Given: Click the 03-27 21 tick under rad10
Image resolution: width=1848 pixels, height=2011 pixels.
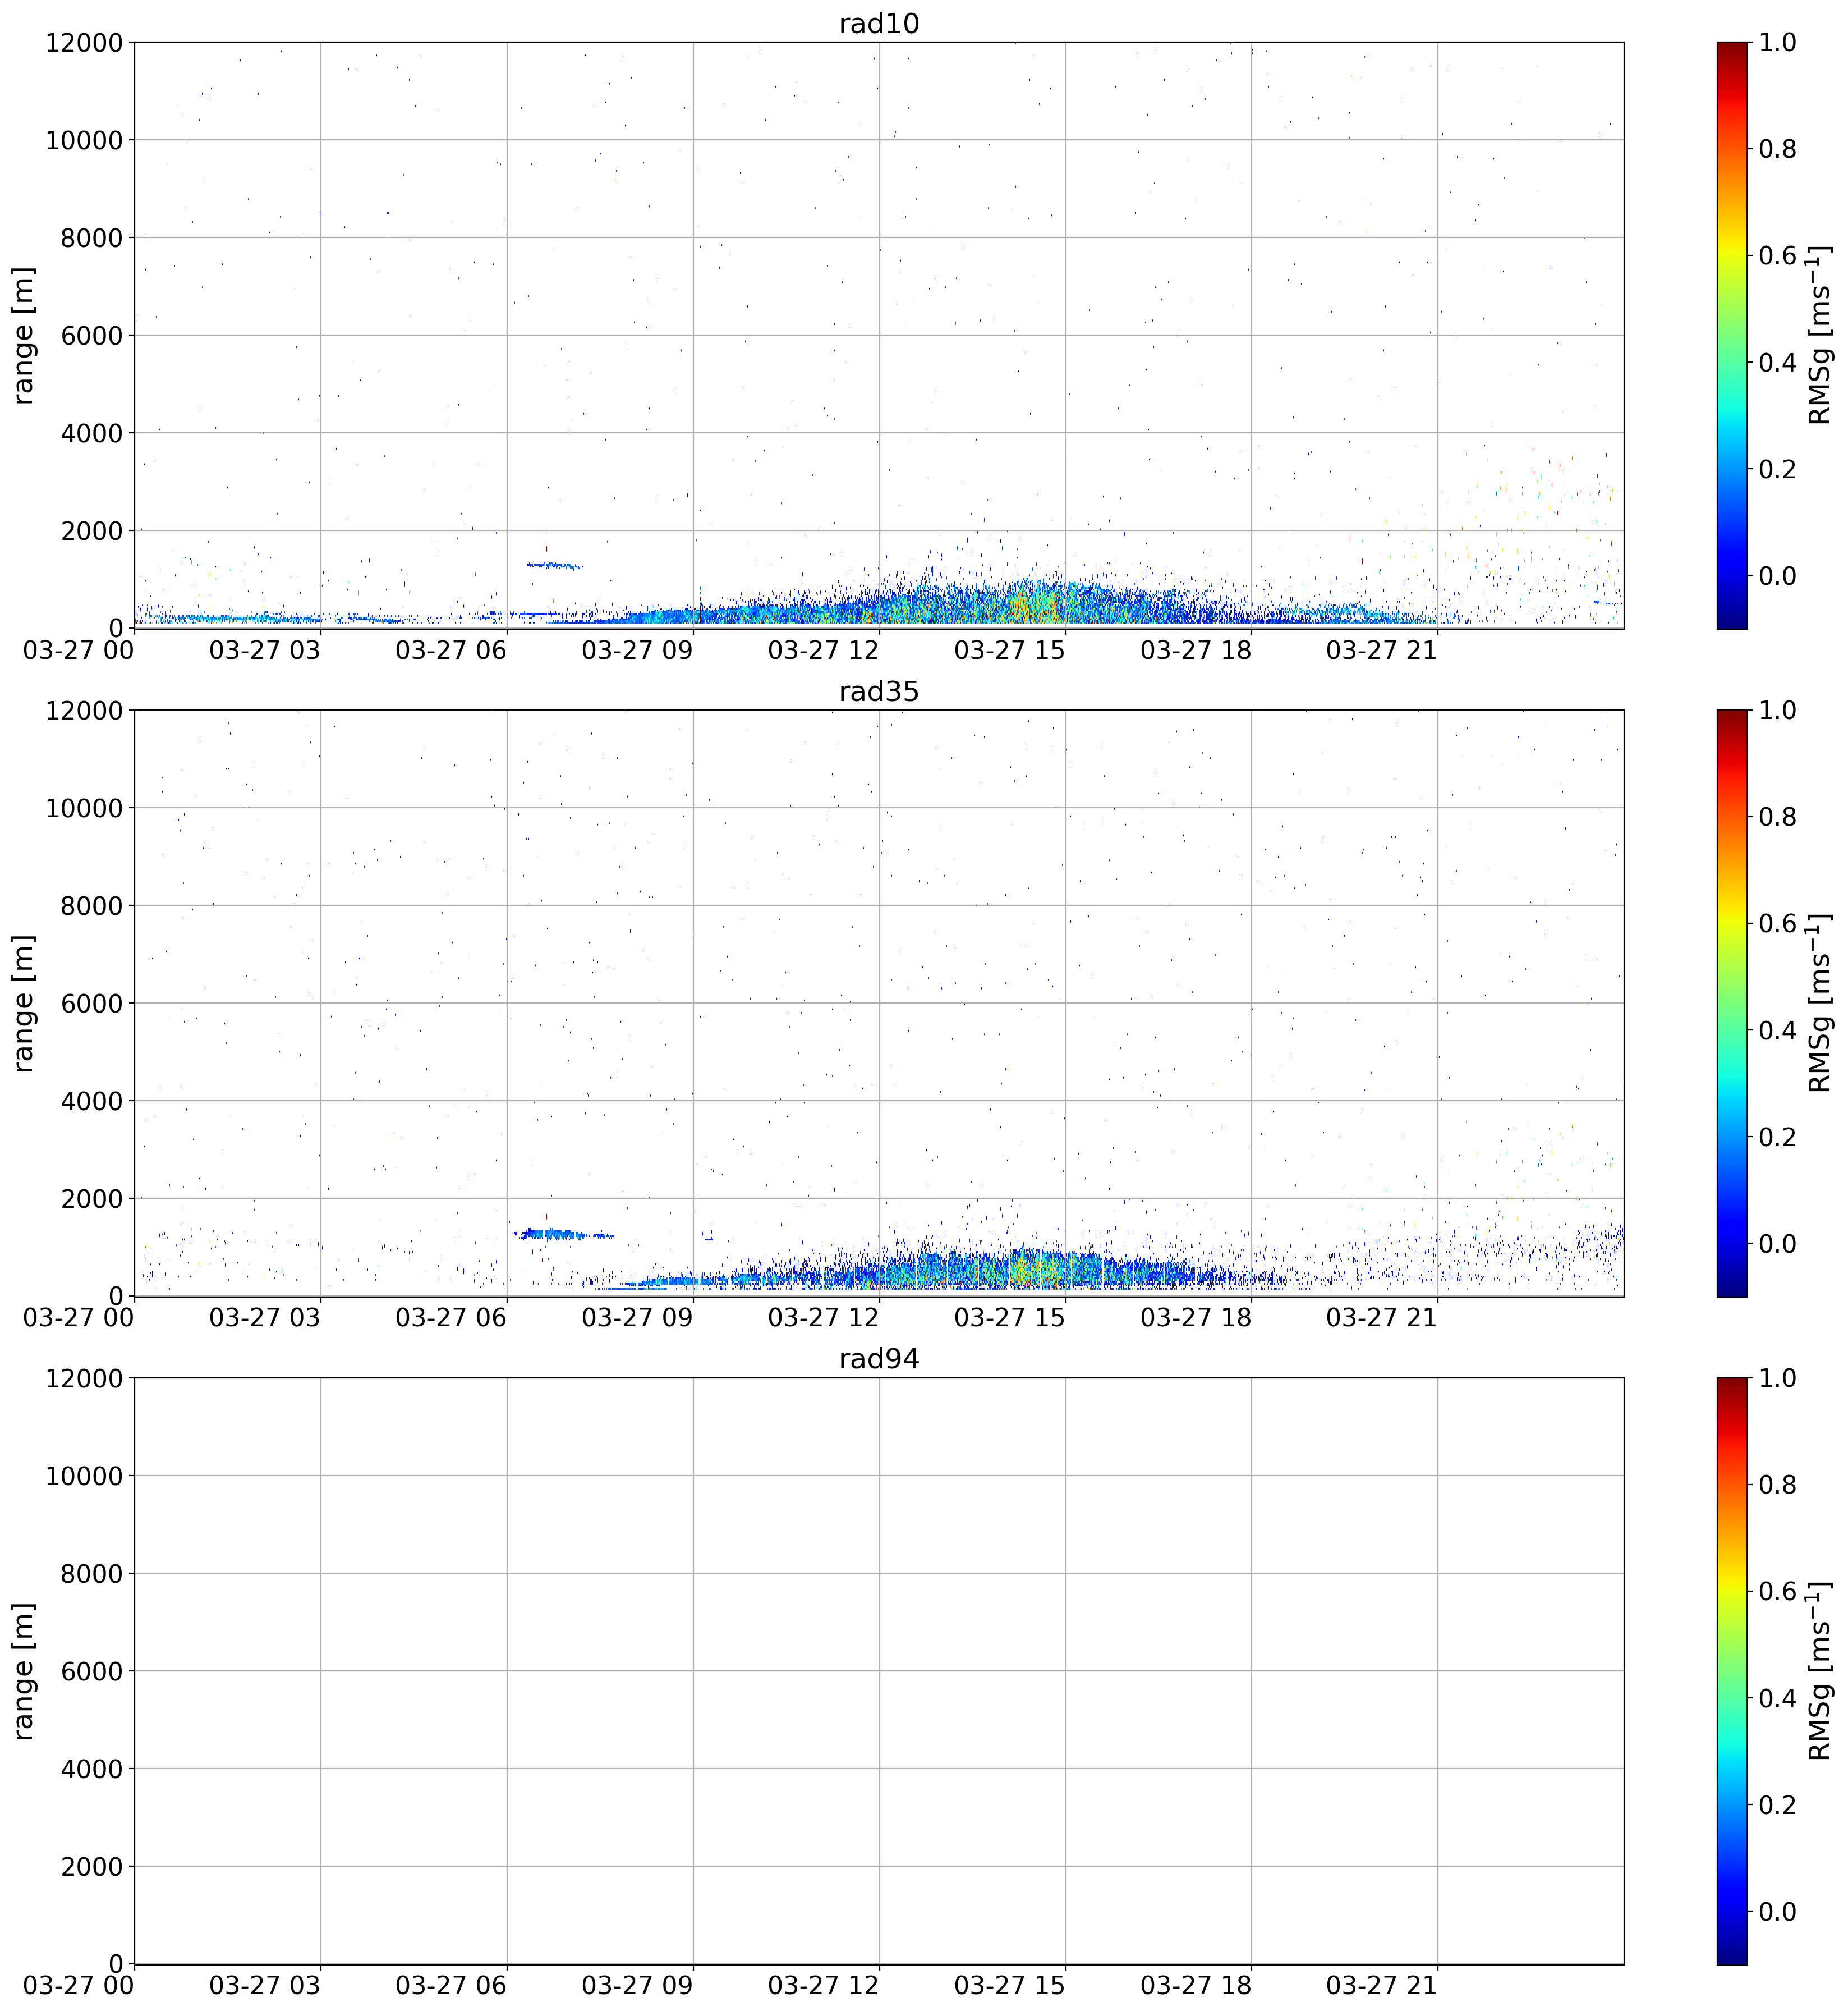Looking at the screenshot, I should tap(1382, 651).
